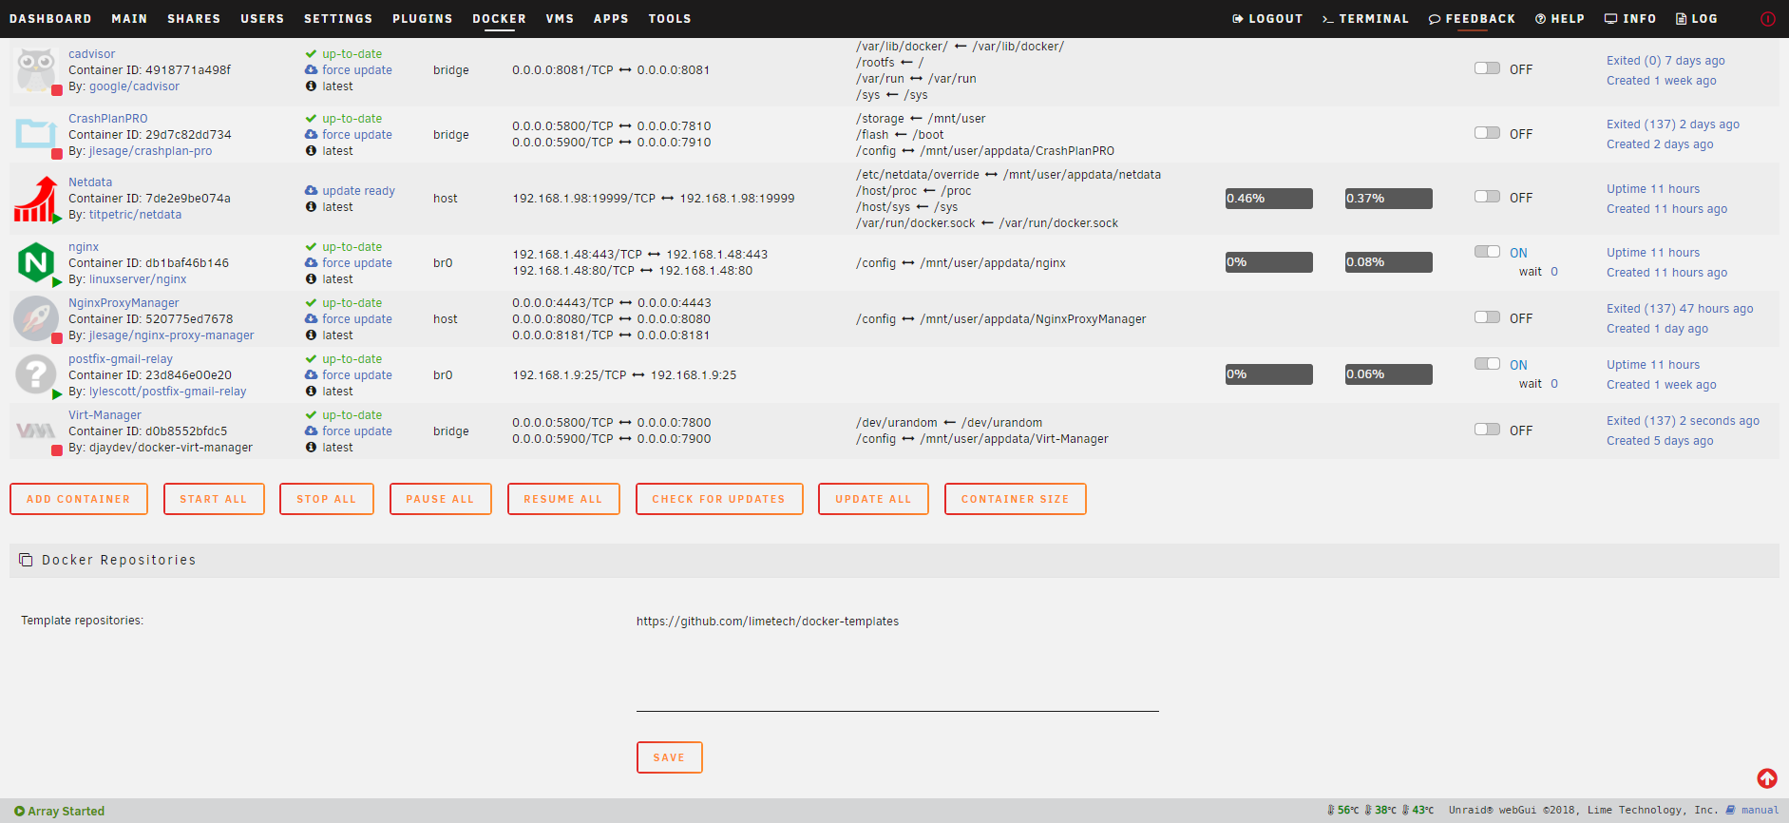Click the nginx green hexagon icon

tap(36, 262)
